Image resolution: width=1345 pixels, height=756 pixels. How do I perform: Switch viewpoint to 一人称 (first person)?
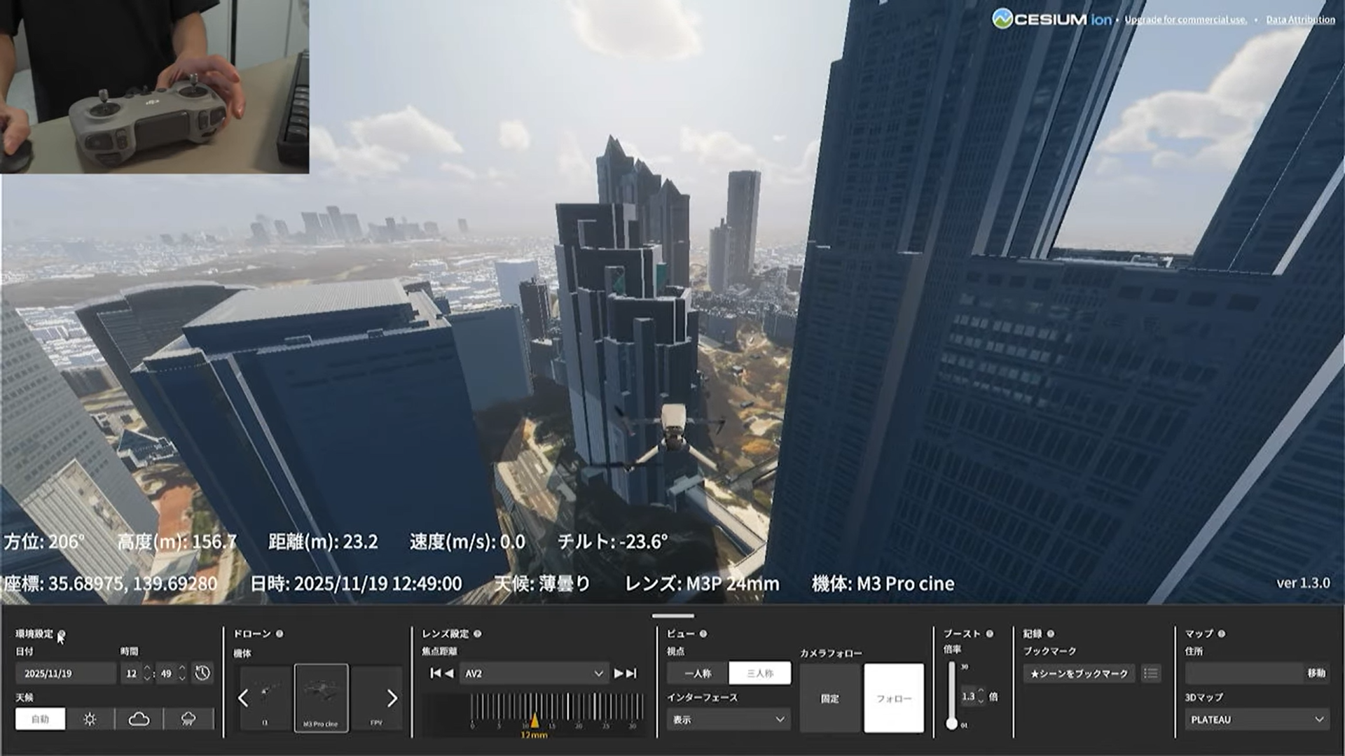click(x=698, y=673)
